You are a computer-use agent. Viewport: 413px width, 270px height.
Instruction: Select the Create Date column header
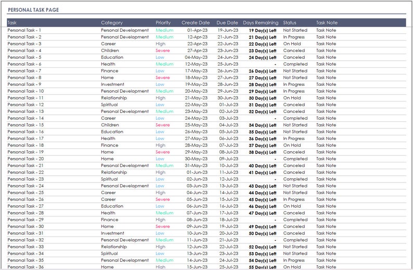pos(196,23)
